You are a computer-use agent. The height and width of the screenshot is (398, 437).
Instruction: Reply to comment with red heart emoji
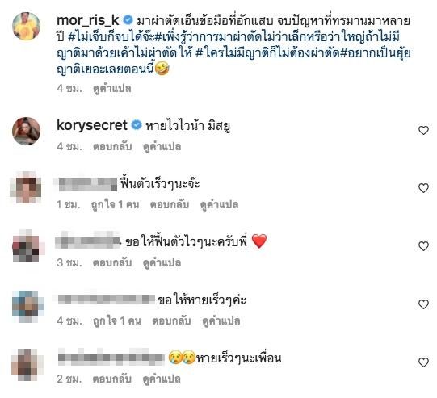coord(112,262)
